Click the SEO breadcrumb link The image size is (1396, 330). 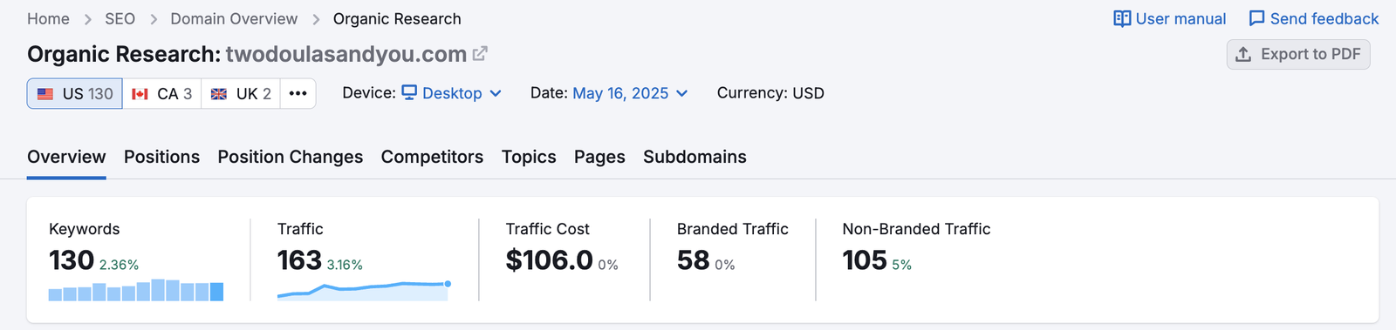[120, 18]
